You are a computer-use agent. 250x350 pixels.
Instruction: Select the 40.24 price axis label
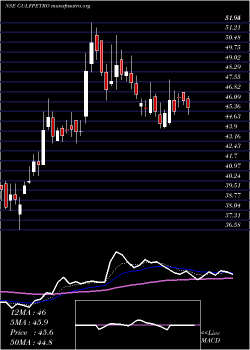pyautogui.click(x=233, y=175)
